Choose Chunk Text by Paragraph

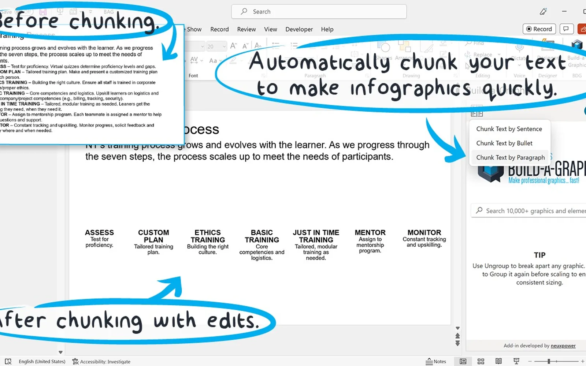coord(510,157)
